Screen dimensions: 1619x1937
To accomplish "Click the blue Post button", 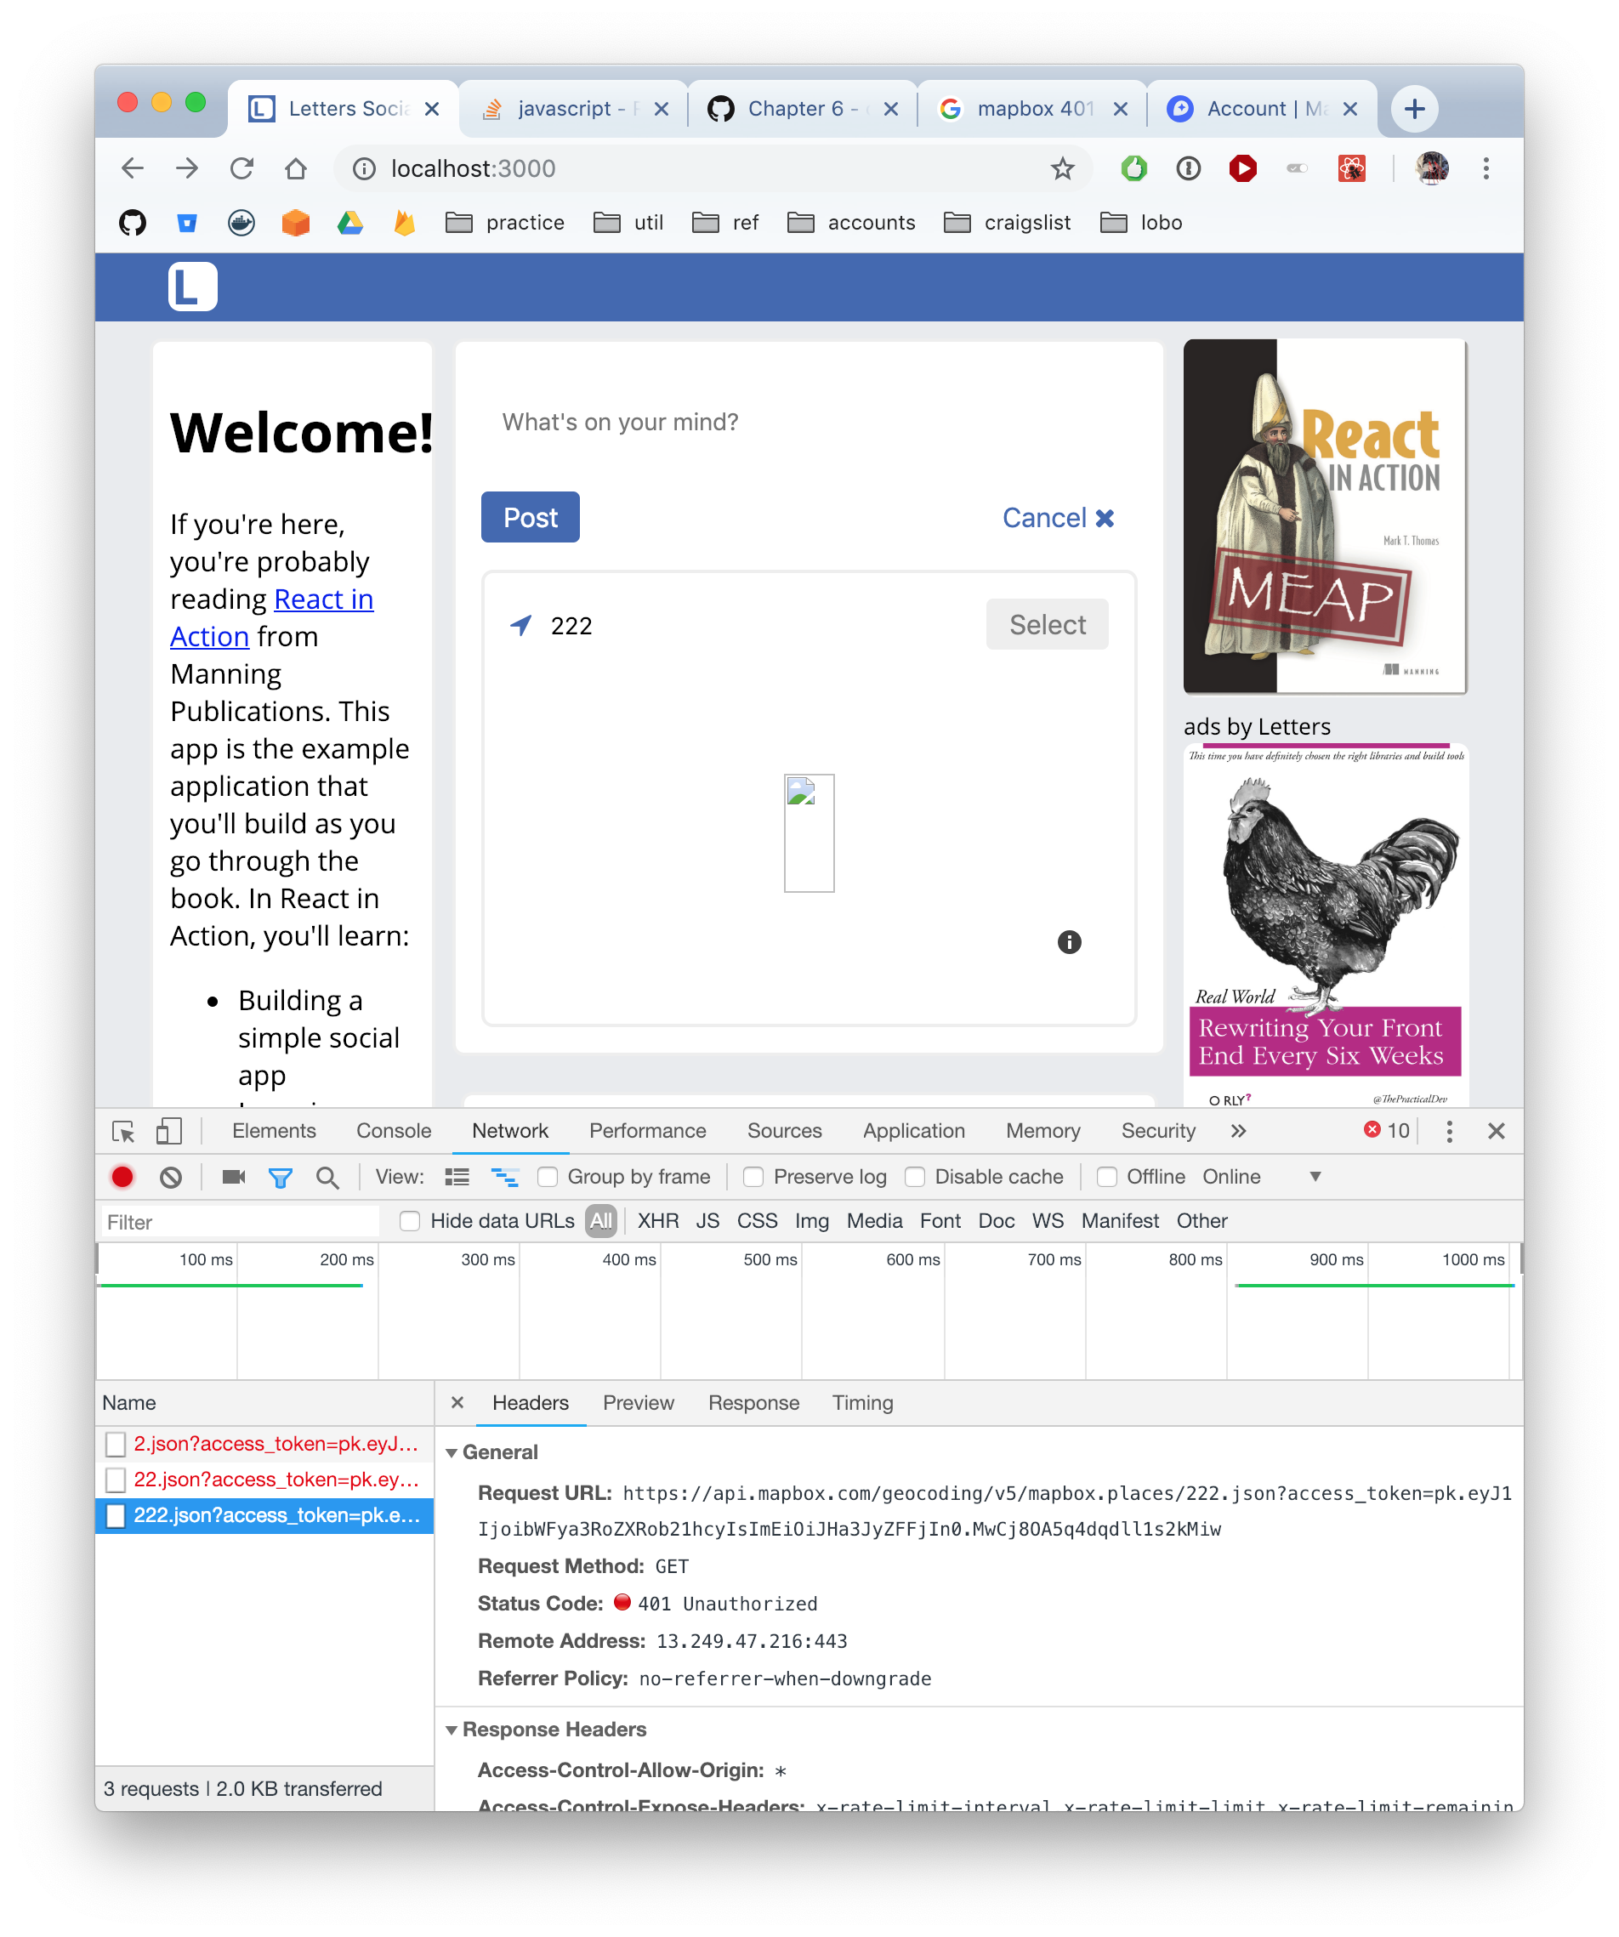I will click(531, 518).
